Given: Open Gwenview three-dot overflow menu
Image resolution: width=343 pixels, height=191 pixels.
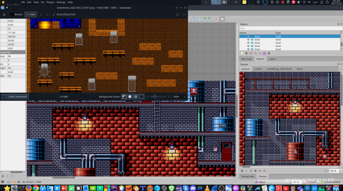Looking at the screenshot, I should 184,15.
